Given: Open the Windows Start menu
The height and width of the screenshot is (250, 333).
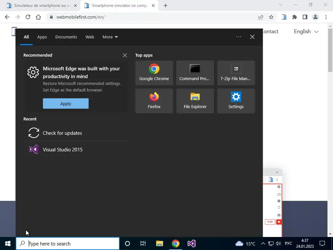Looking at the screenshot, I should tap(8, 243).
